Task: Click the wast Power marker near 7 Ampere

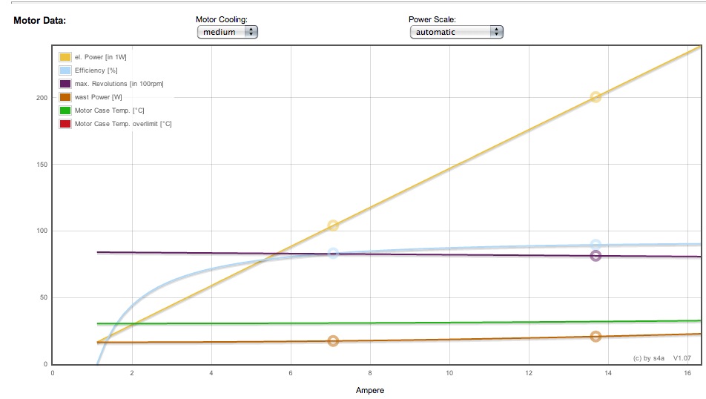Action: 333,341
